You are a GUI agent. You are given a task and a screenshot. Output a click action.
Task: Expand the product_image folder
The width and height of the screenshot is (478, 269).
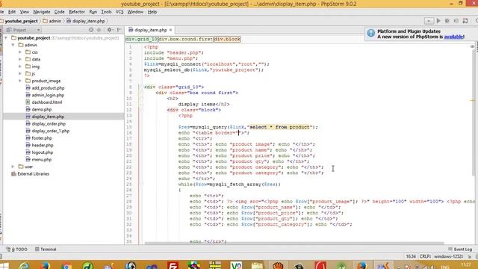point(20,81)
